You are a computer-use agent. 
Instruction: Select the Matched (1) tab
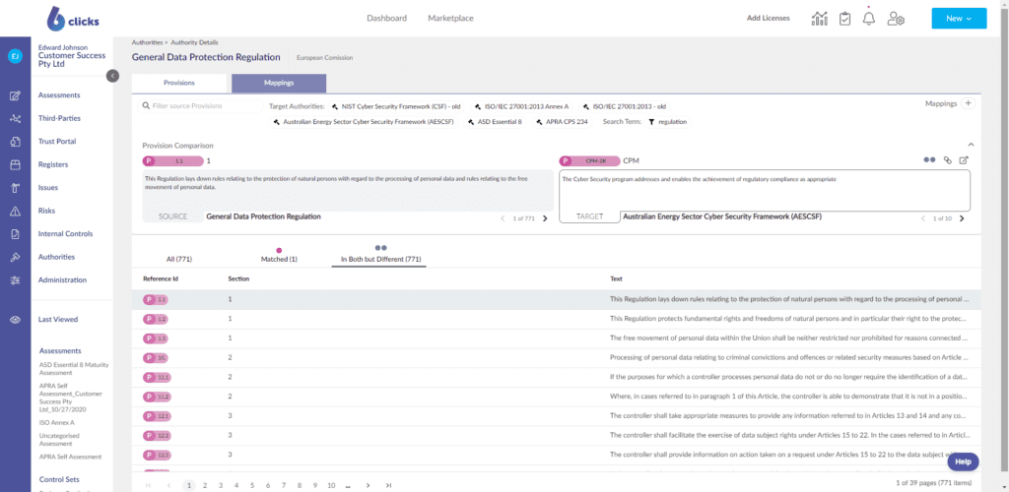(279, 259)
